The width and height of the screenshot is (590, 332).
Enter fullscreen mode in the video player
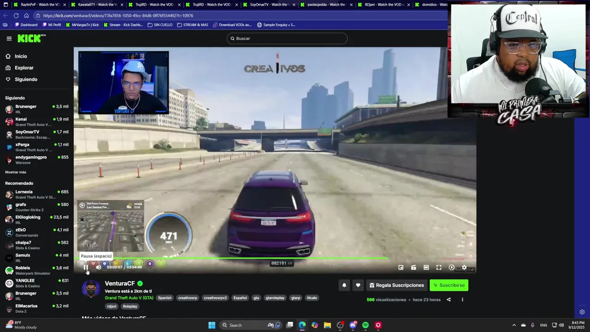(439, 267)
